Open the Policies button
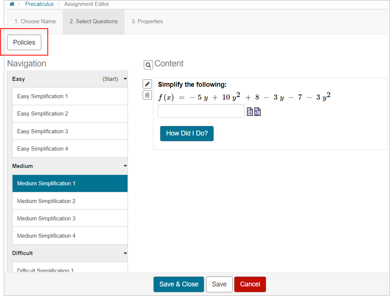 (x=24, y=42)
